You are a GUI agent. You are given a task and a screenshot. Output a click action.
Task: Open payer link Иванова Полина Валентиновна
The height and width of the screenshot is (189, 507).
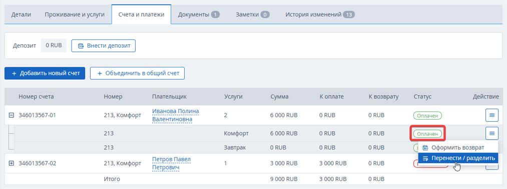[175, 115]
